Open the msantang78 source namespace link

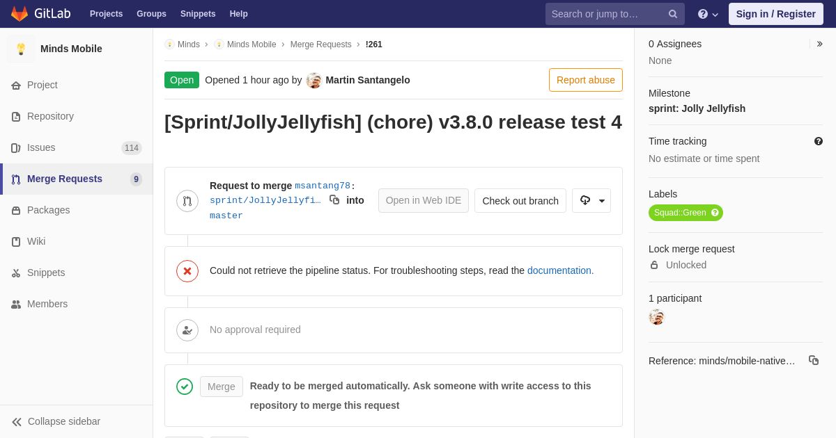click(x=323, y=186)
